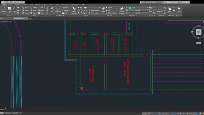The image size is (204, 115).
Task: Open the Parametric ribbon tab
Action: pyautogui.click(x=25, y=5)
